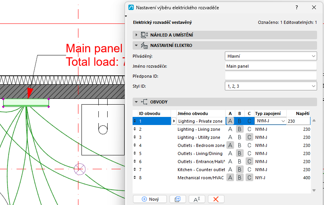Image resolution: width=324 pixels, height=205 pixels.
Task: Click the duplicate circuit button
Action: pos(178,199)
